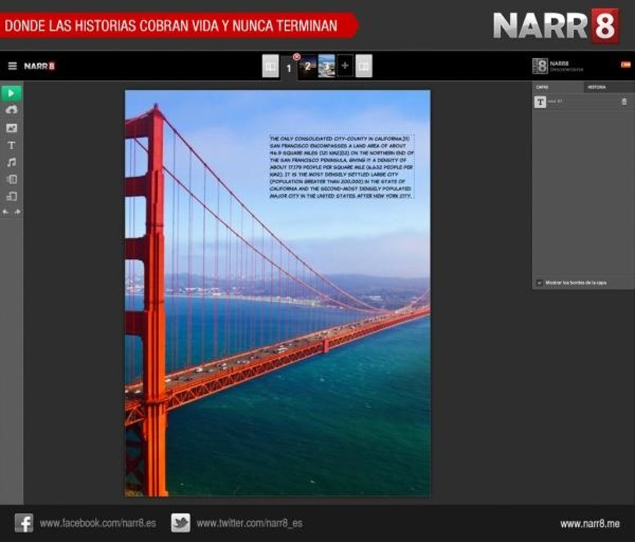Add a new page with plus button
This screenshot has height=542, width=635.
345,66
